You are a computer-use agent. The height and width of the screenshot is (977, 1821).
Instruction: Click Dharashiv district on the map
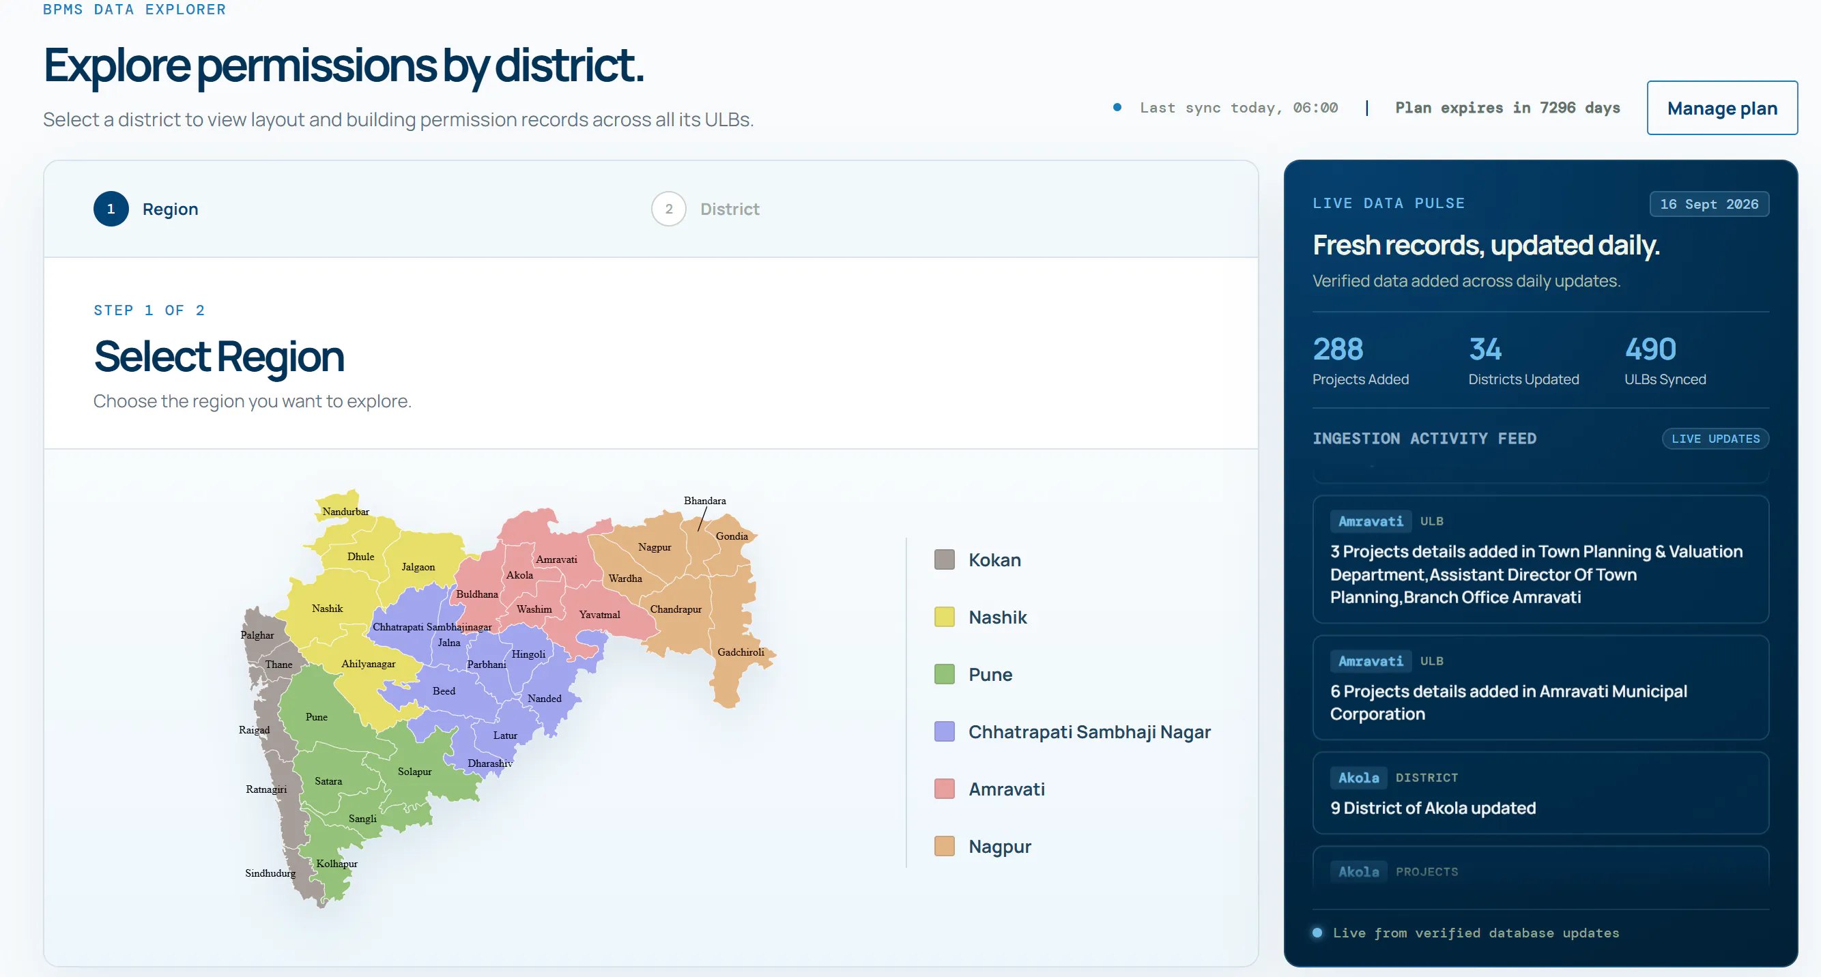click(490, 763)
